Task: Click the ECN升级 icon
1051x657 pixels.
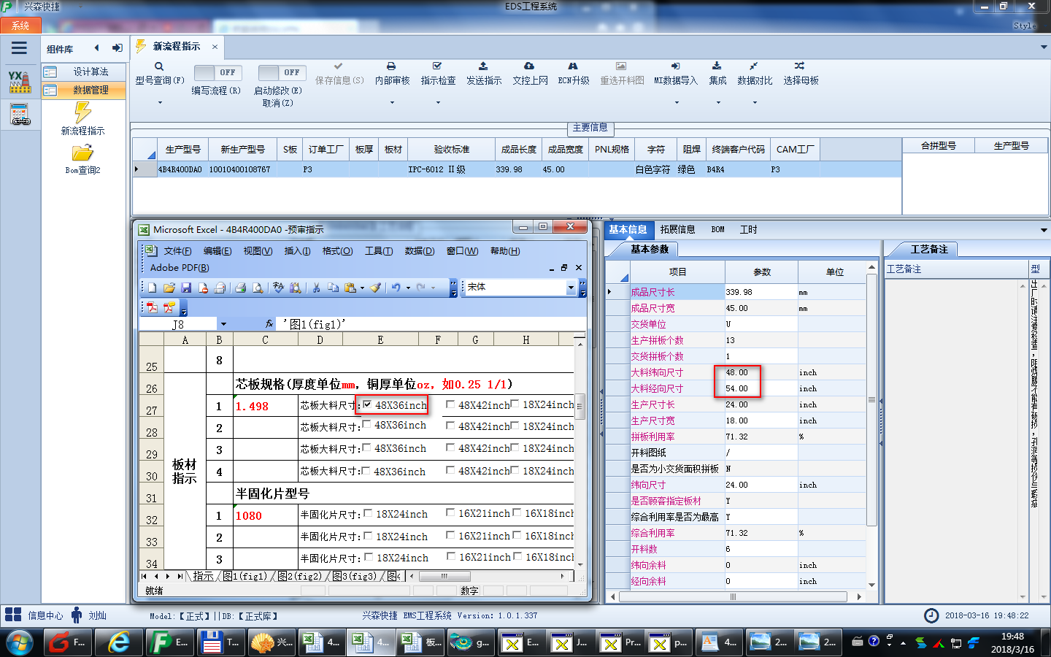Action: coord(573,66)
